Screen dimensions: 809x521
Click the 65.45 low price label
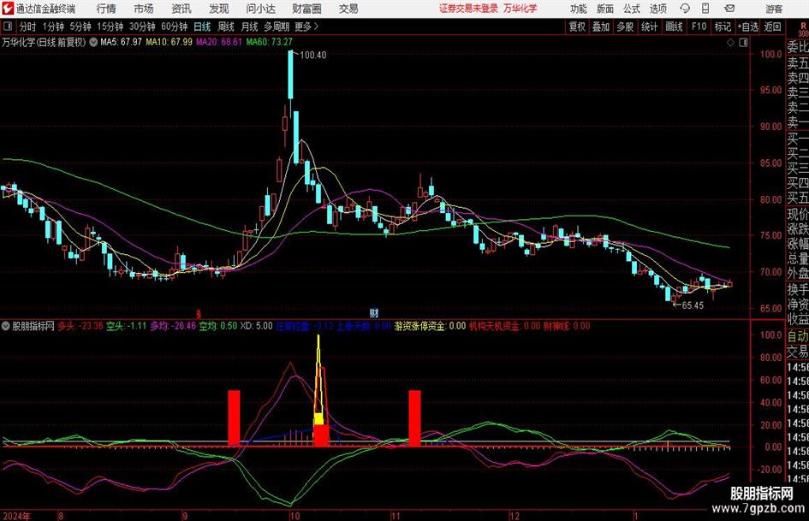click(693, 305)
